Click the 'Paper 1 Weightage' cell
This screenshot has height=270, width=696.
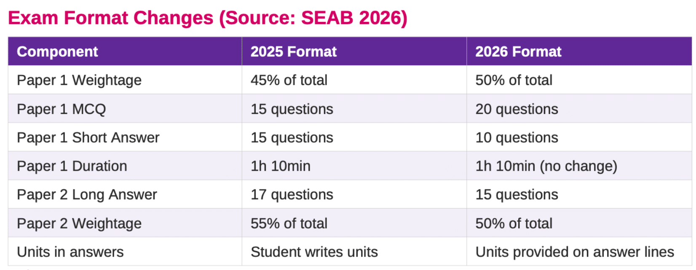coord(79,80)
